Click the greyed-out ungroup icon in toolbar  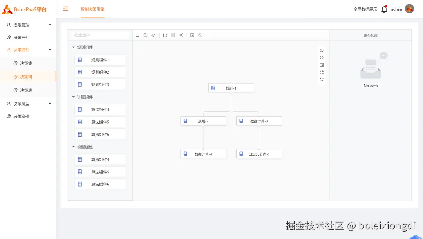tap(173, 35)
